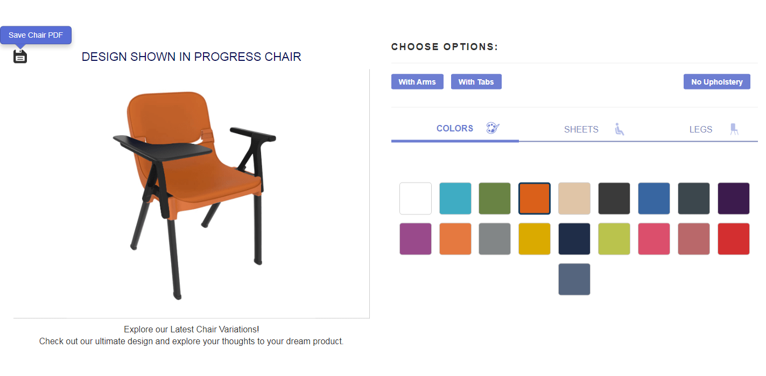Viewport: 766px width, 376px height.
Task: Select the dark purple color swatch
Action: [x=733, y=198]
